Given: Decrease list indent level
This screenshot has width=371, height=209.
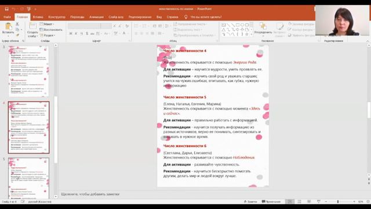Looking at the screenshot, I should [155, 26].
